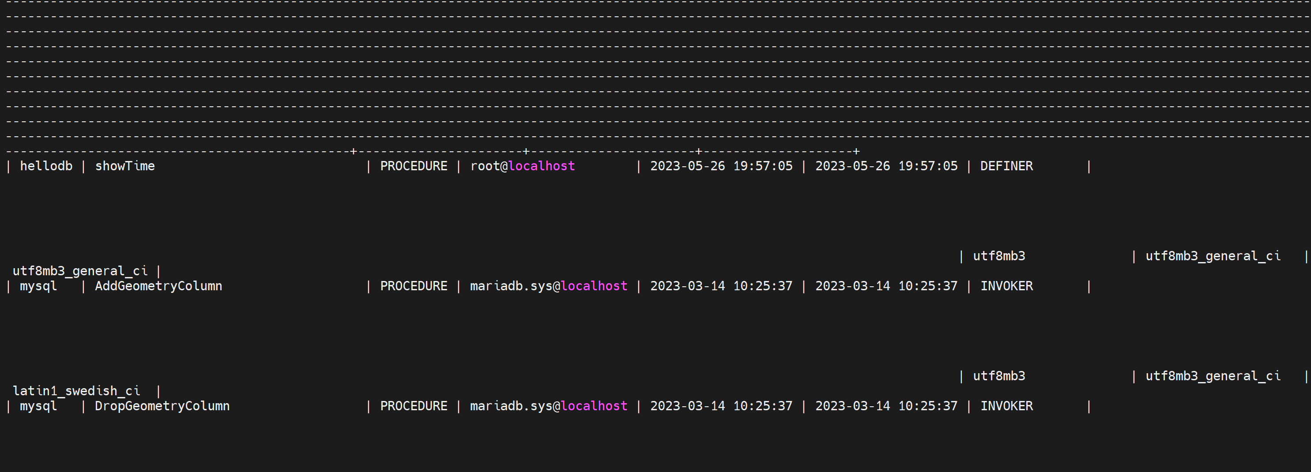The image size is (1311, 472).
Task: Click the second timestamp in the showTime row
Action: point(886,166)
